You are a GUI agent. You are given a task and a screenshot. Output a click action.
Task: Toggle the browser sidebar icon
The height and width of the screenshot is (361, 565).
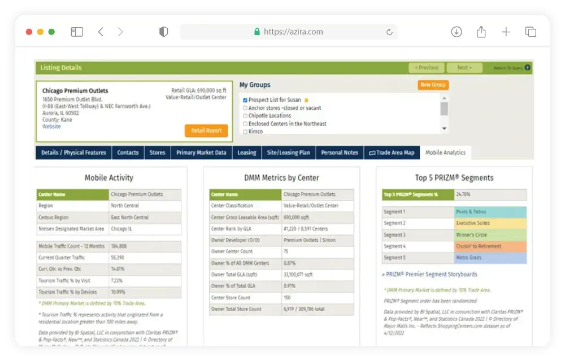click(x=77, y=32)
